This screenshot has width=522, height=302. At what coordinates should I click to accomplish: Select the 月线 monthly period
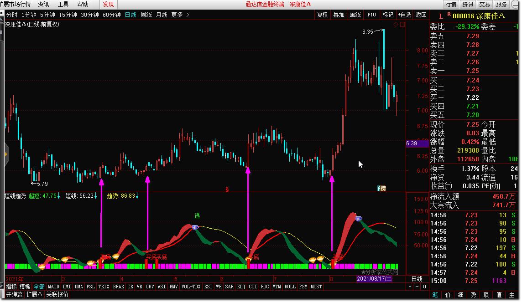162,15
